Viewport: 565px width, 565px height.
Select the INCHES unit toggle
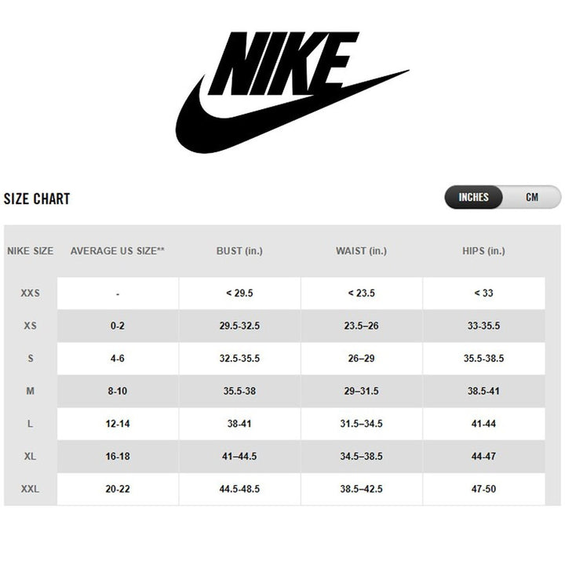point(473,197)
